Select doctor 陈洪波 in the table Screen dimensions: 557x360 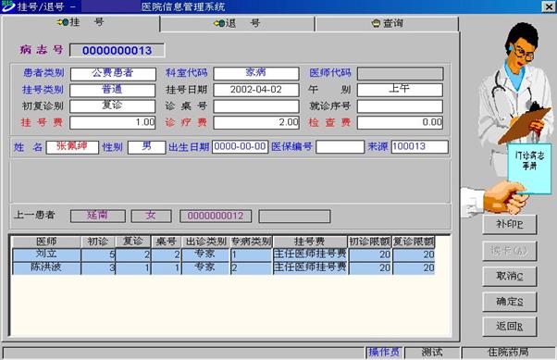point(46,267)
